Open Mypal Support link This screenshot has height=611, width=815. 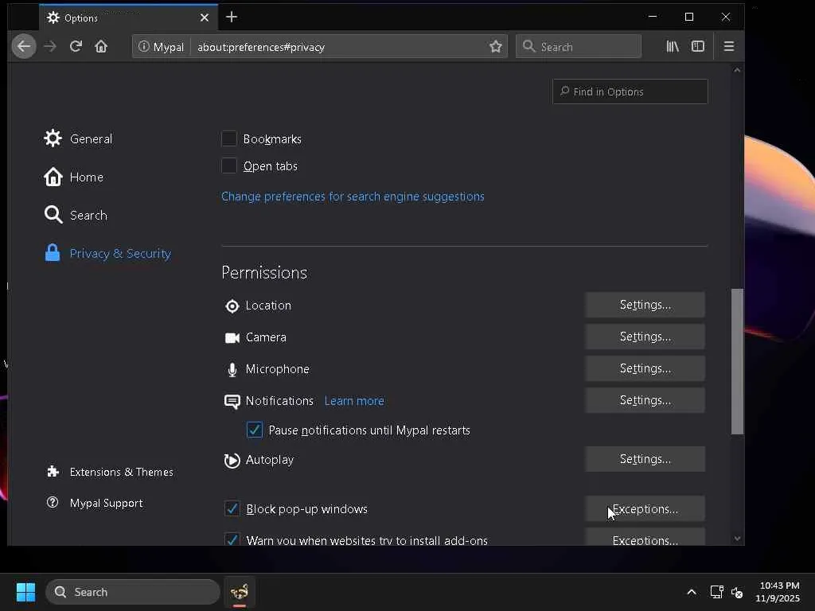point(95,503)
